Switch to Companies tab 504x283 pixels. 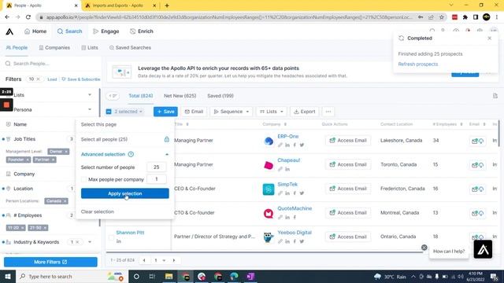[x=54, y=48]
